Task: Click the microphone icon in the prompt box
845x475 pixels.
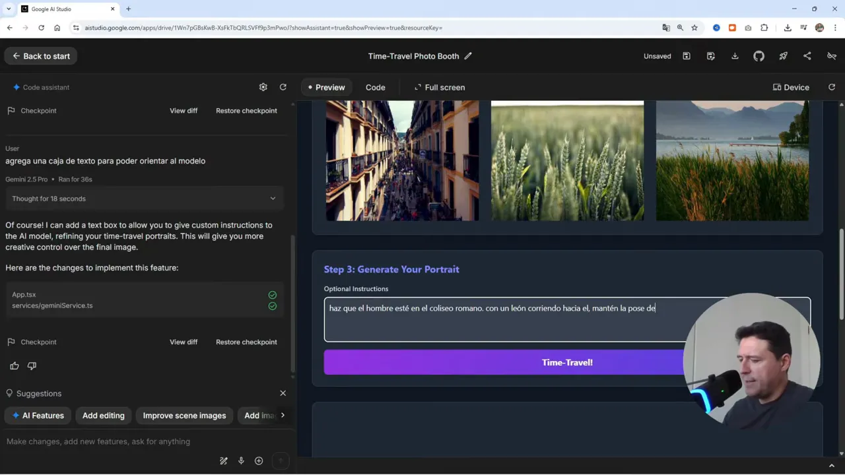Action: tap(241, 460)
